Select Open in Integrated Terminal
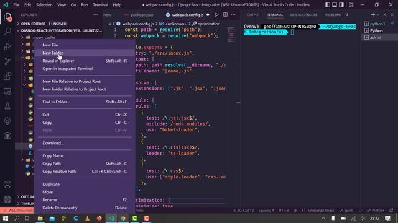The height and width of the screenshot is (223, 398). tap(85, 69)
